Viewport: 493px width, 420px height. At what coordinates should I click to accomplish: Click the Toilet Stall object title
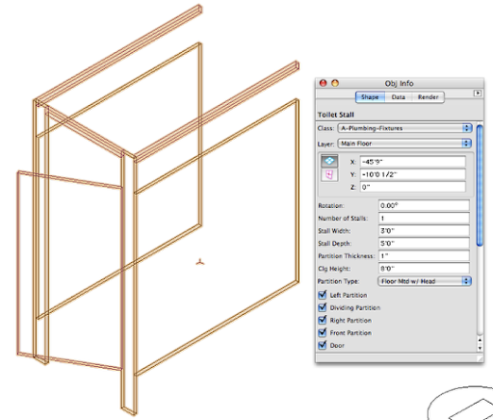click(x=336, y=115)
